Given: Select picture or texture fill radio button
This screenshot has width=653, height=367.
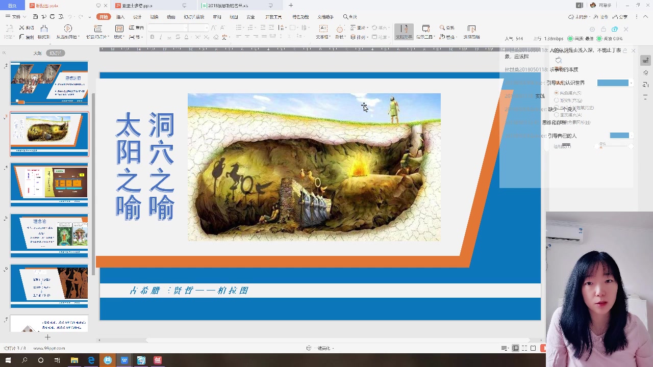Looking at the screenshot, I should pyautogui.click(x=556, y=108).
